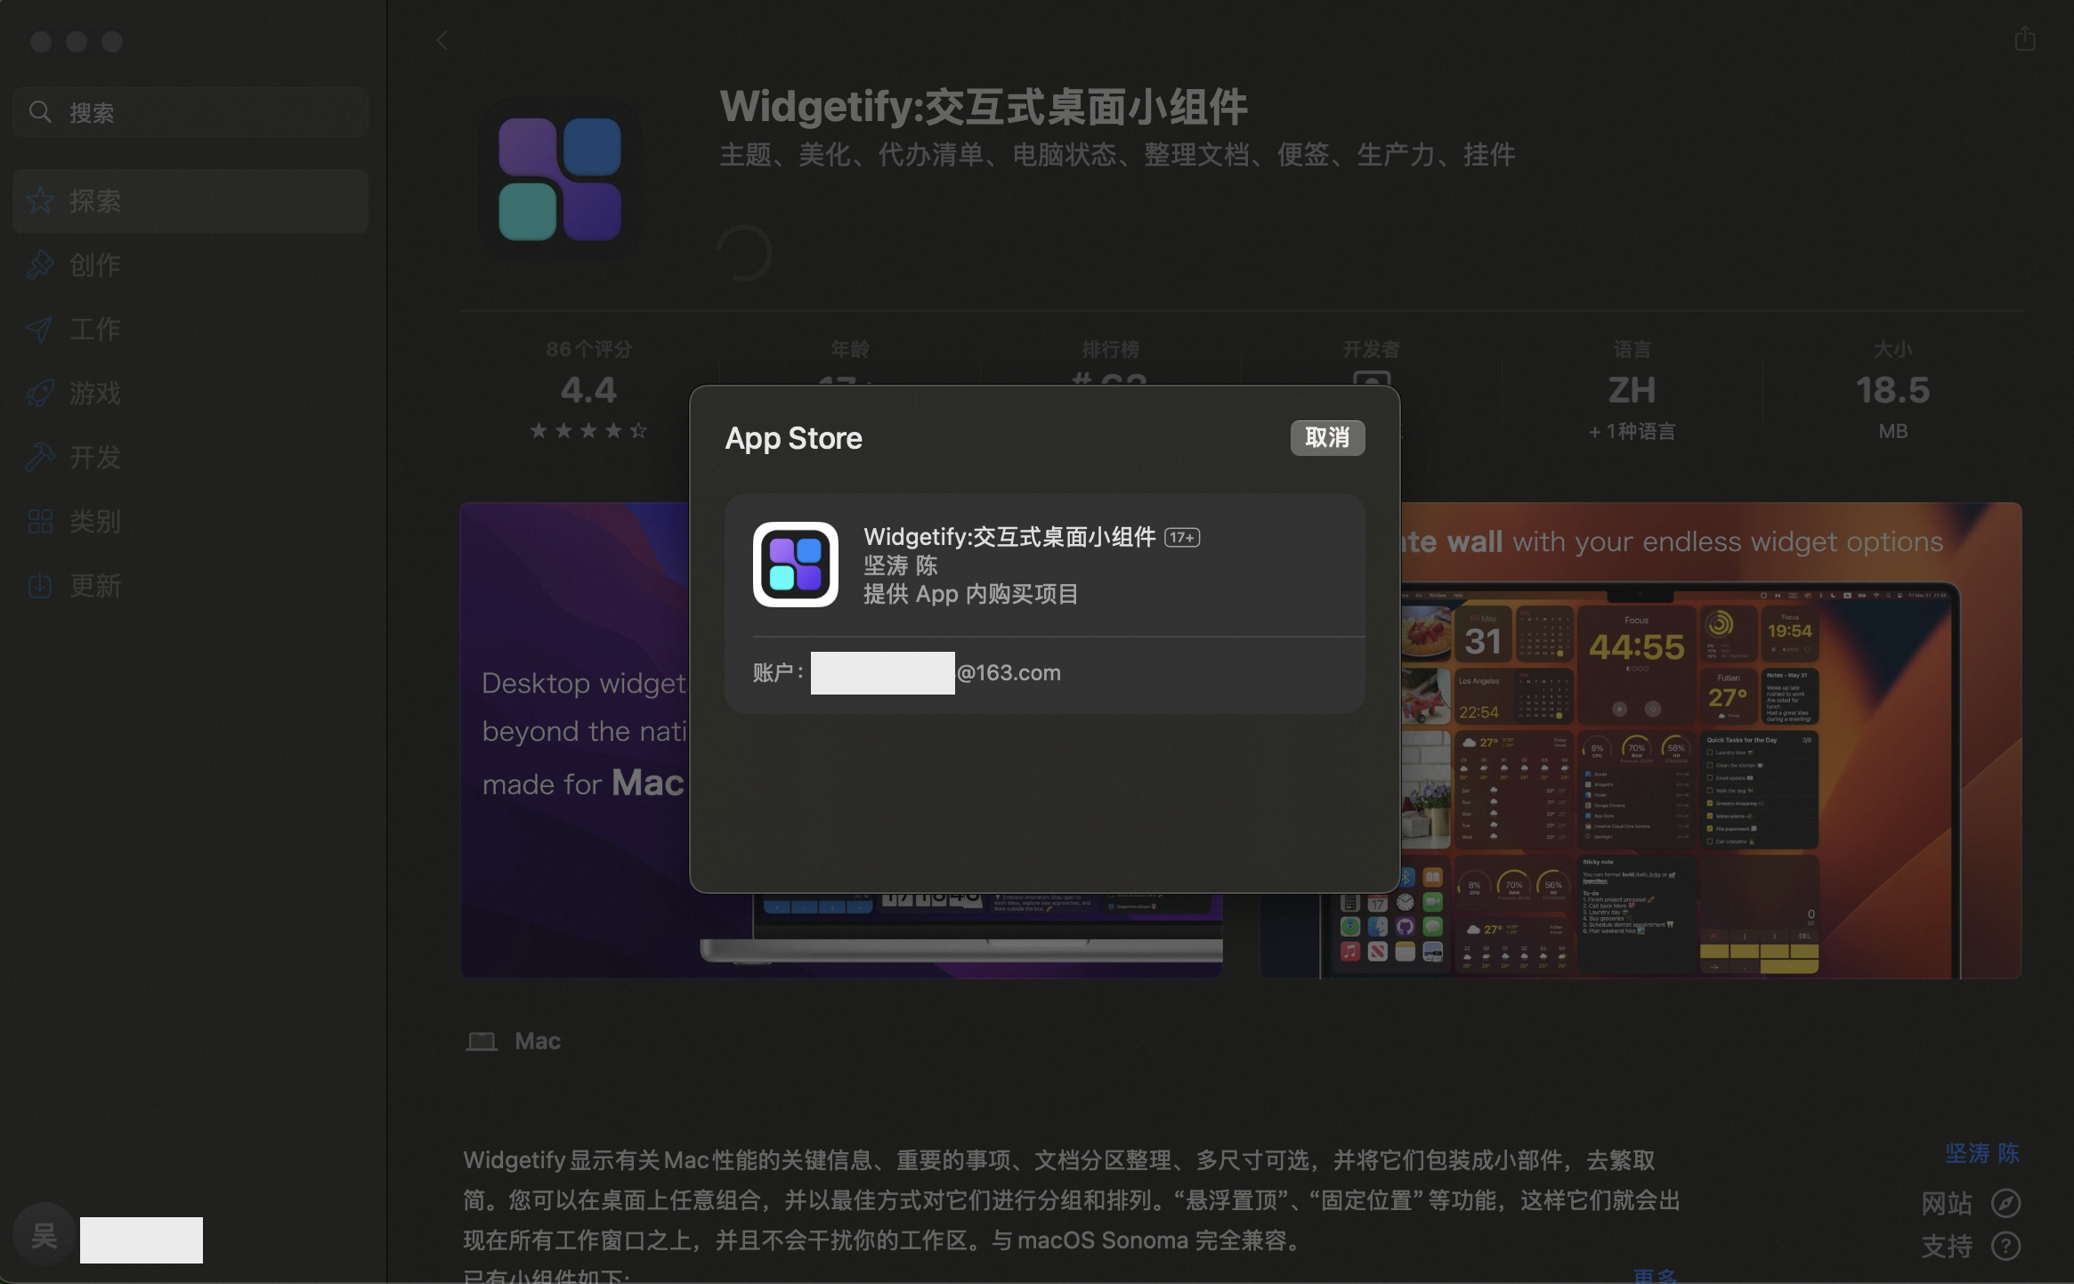The height and width of the screenshot is (1284, 2074).
Task: Click the 网站 compass icon
Action: pyautogui.click(x=2005, y=1203)
